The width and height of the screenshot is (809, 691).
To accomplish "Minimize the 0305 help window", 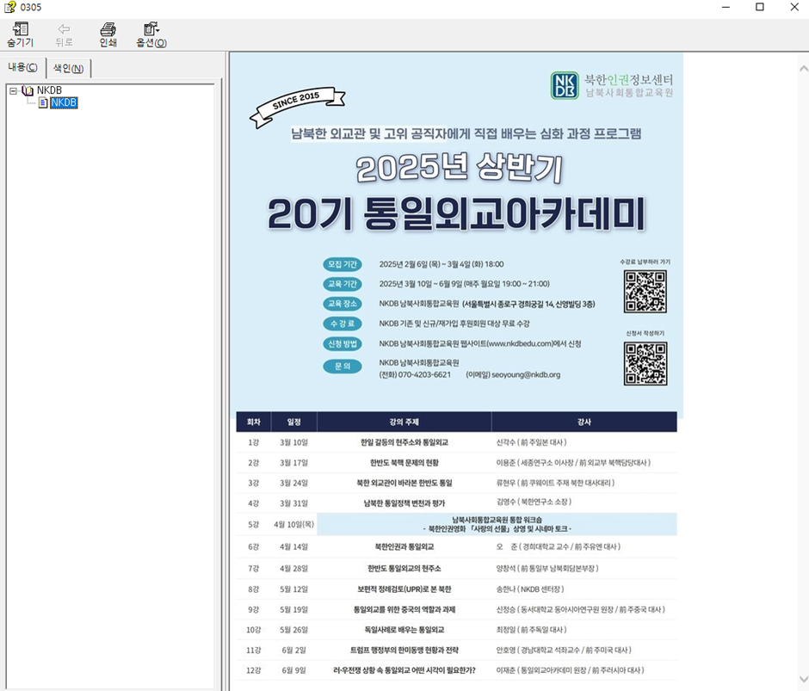I will pyautogui.click(x=726, y=7).
